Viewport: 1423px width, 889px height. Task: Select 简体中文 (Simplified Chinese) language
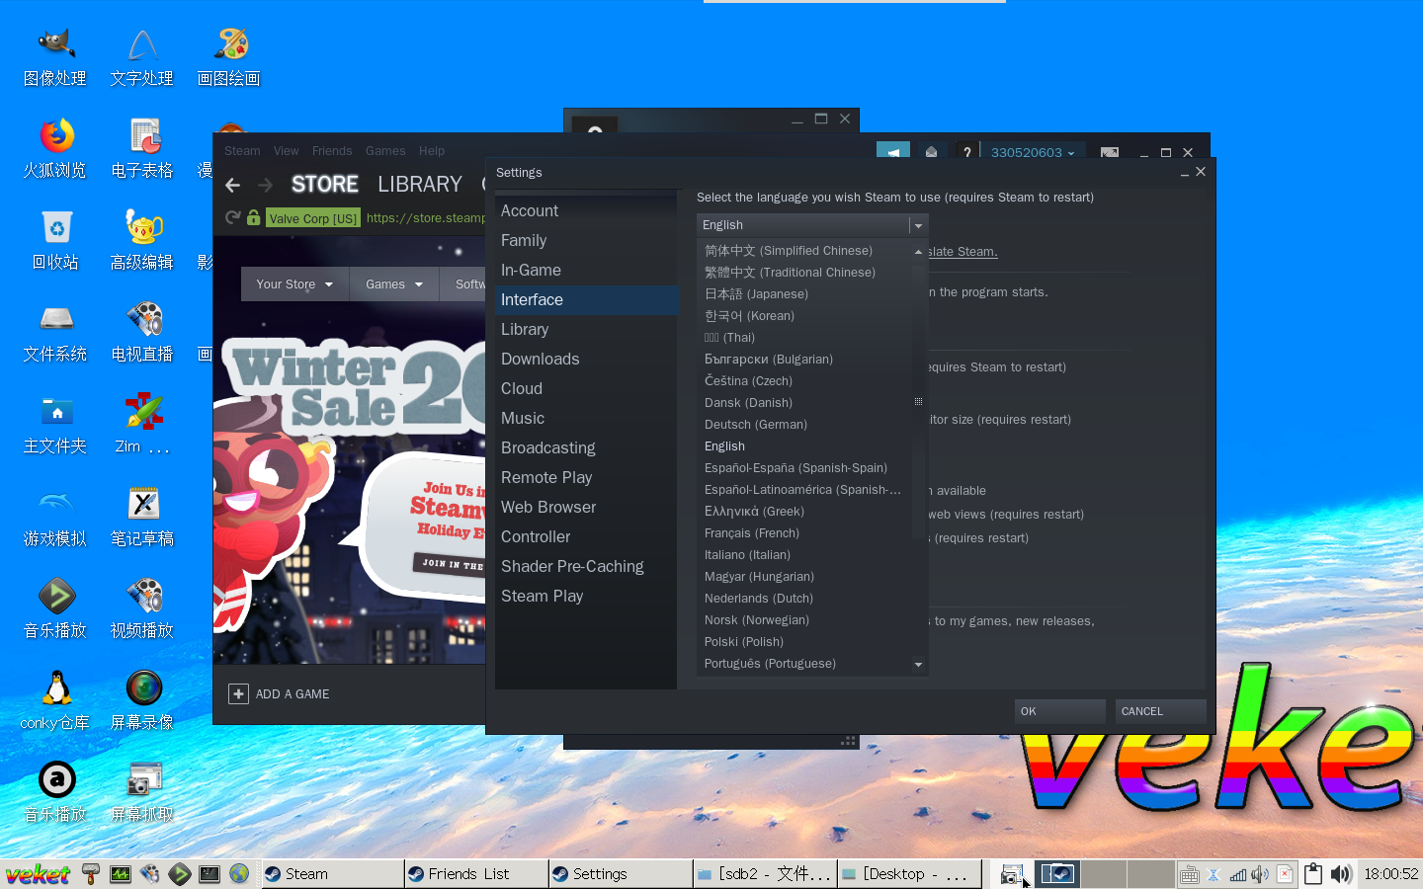pos(789,251)
